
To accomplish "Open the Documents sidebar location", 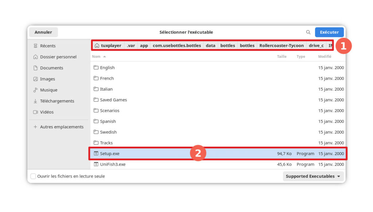I will click(51, 68).
